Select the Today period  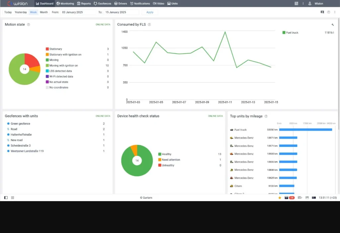pyautogui.click(x=8, y=12)
